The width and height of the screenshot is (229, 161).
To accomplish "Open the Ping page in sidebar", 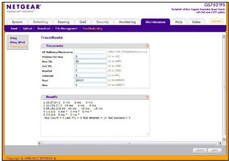I will click(x=14, y=38).
